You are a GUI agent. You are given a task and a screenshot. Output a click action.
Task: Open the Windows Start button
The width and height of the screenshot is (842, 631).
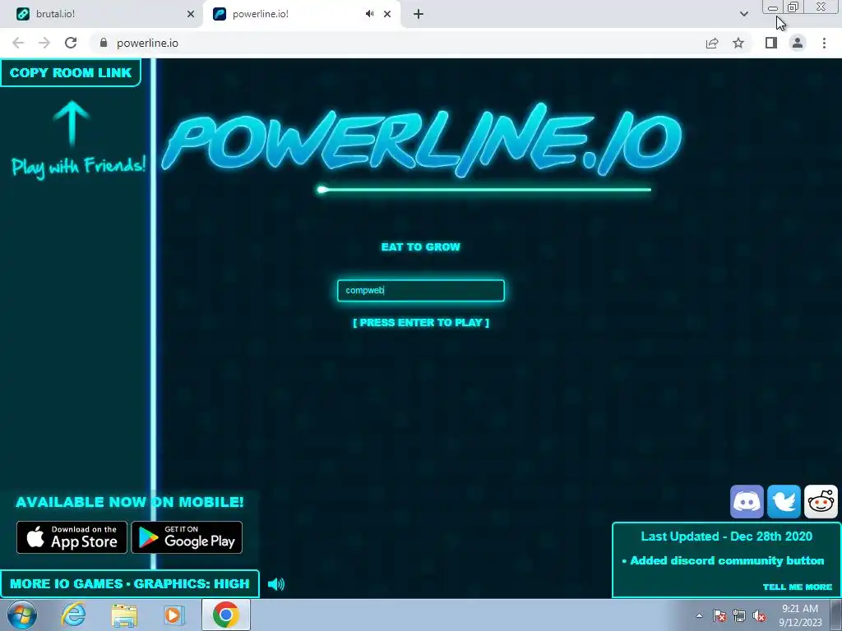[22, 615]
